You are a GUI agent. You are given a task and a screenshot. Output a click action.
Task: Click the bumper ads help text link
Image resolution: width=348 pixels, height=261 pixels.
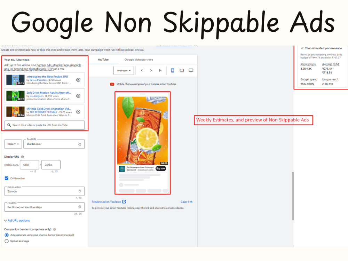(44, 65)
